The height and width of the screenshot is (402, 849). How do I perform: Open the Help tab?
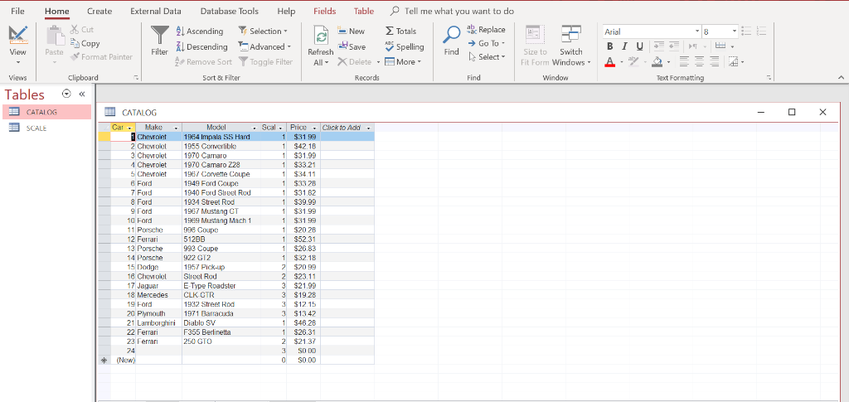pyautogui.click(x=286, y=11)
